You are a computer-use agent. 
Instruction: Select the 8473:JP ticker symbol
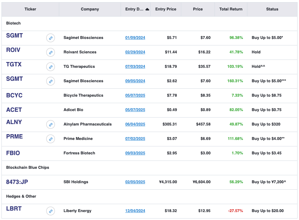(x=17, y=182)
